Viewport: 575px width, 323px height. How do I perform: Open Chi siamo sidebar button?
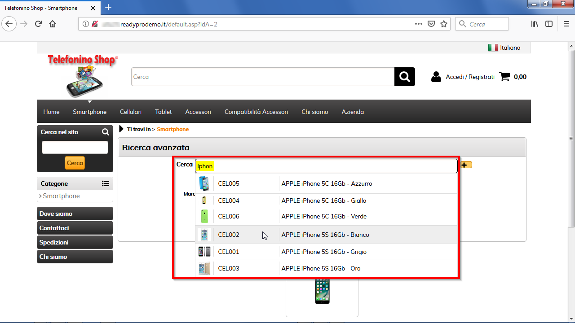click(75, 257)
